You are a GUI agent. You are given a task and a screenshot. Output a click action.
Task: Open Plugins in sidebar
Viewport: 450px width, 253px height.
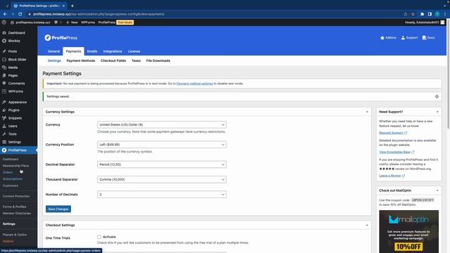click(x=14, y=110)
